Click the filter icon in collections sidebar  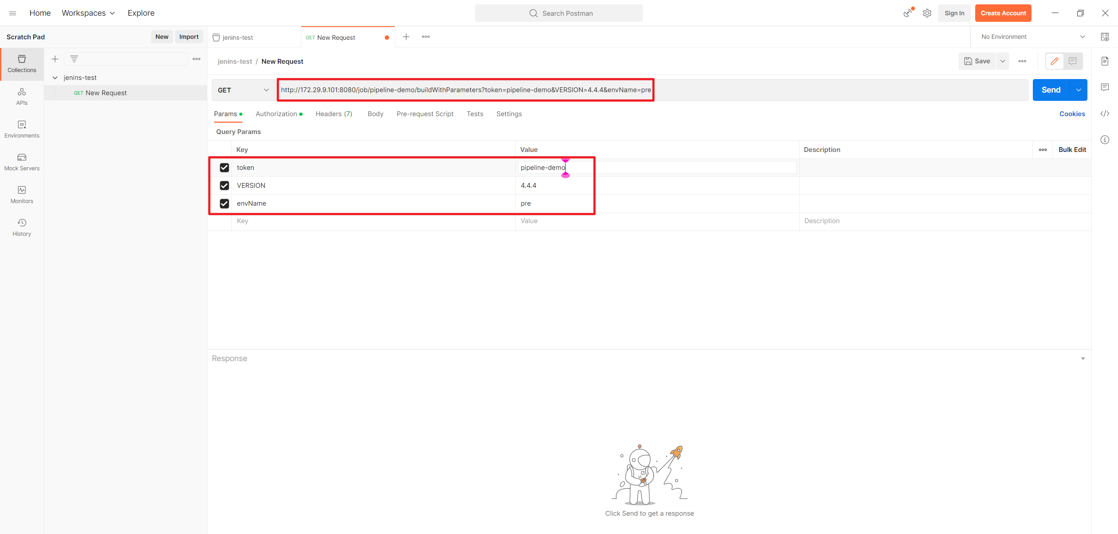point(74,59)
